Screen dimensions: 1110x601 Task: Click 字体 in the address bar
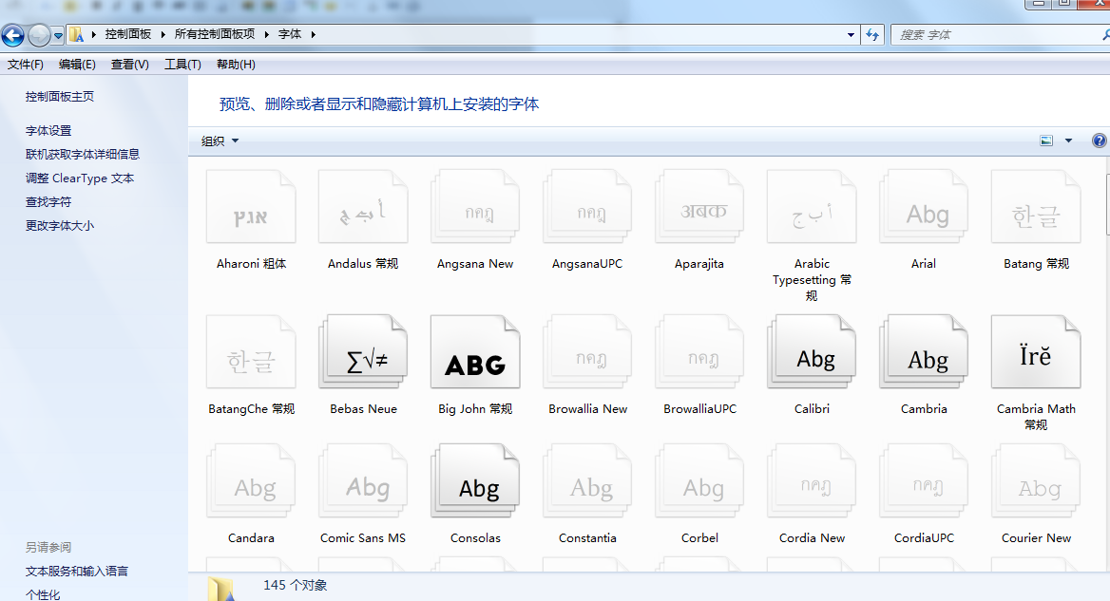pyautogui.click(x=290, y=34)
